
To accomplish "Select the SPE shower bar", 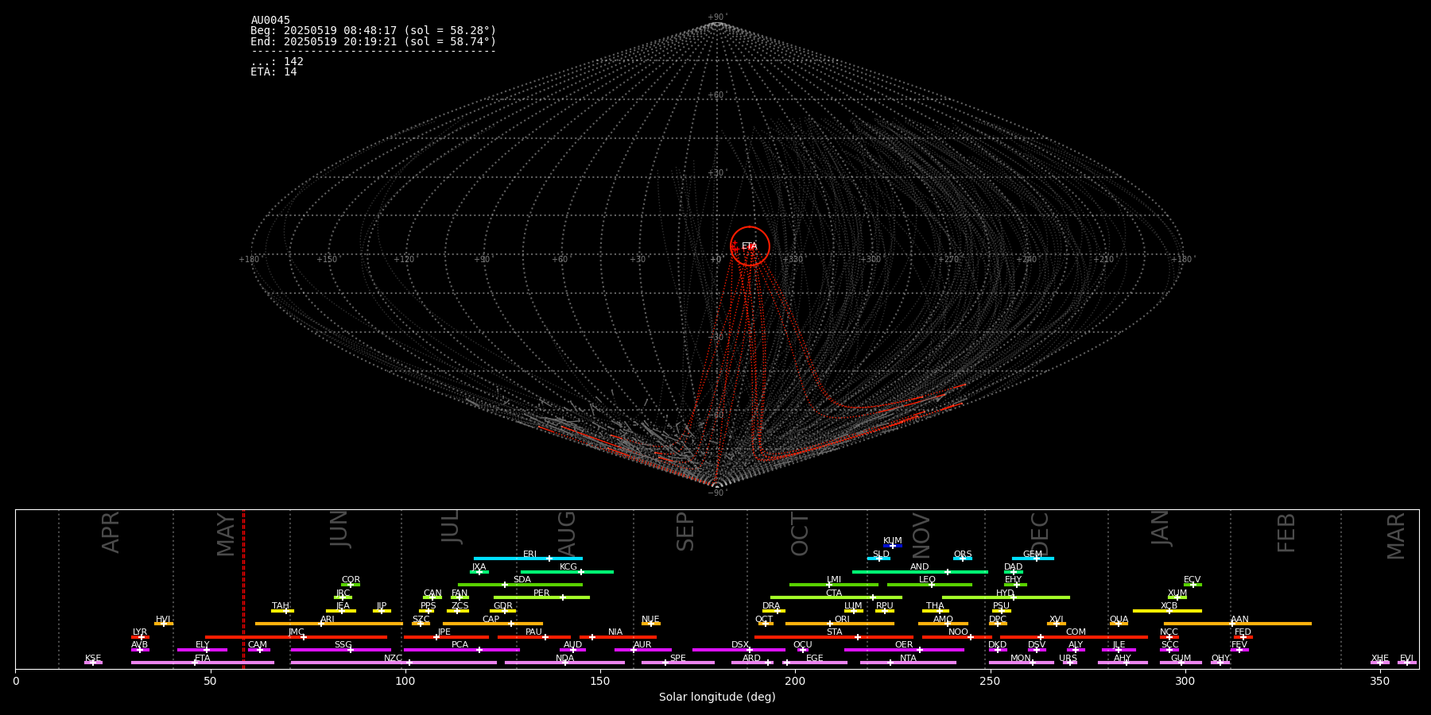I will click(x=678, y=663).
